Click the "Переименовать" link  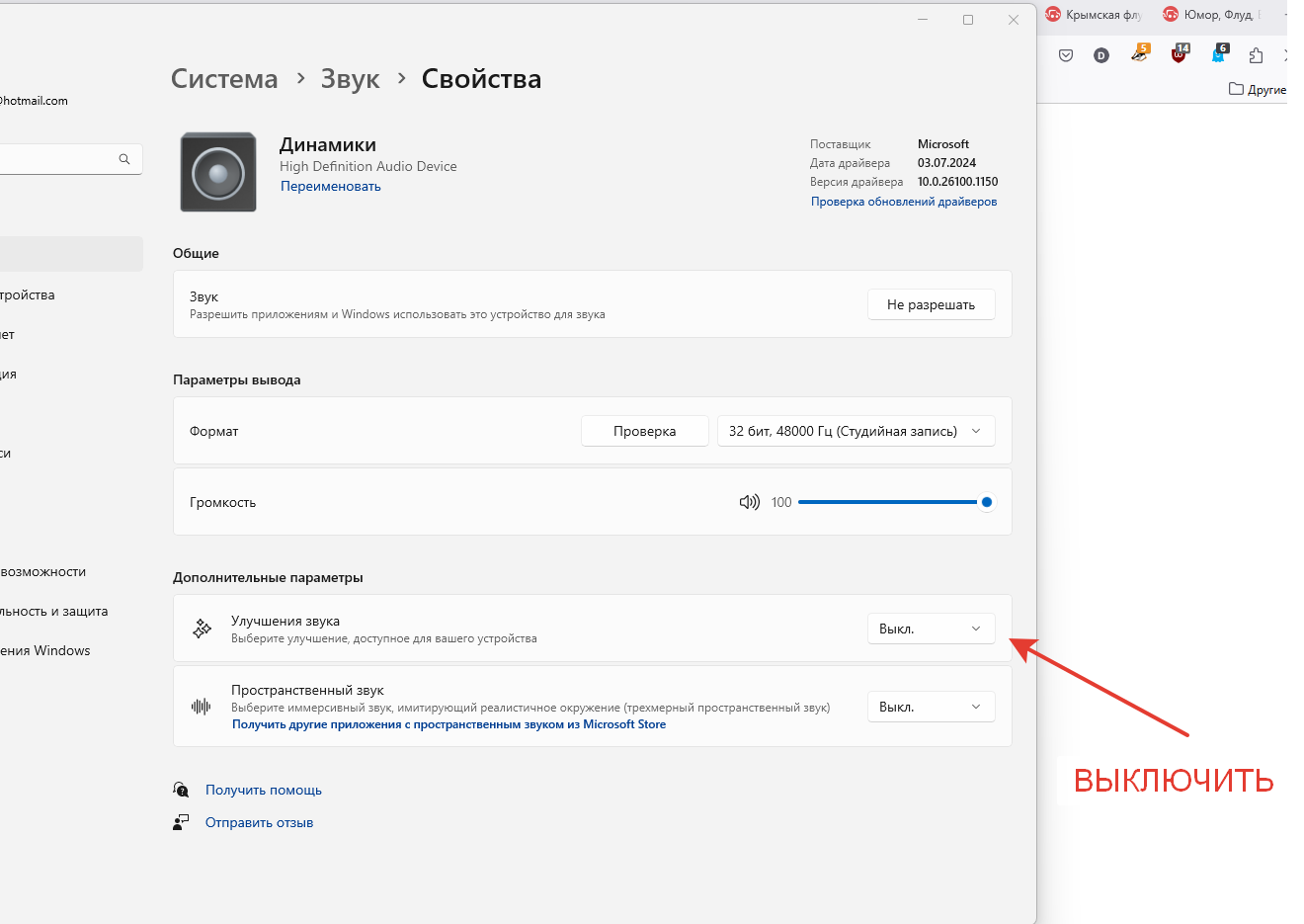330,186
